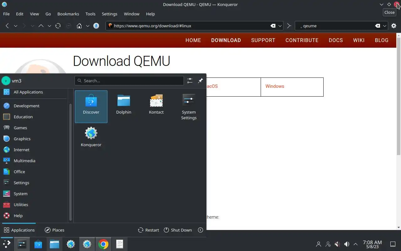This screenshot has height=251, width=401.
Task: Clear the 'qeume' search box text
Action: click(378, 26)
